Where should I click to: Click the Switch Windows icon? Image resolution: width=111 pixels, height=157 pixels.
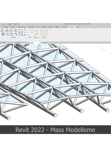point(16,24)
